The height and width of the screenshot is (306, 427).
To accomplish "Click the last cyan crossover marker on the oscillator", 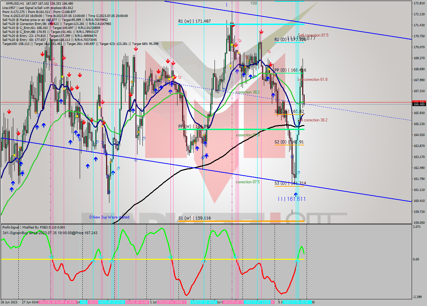I will [x=297, y=261].
